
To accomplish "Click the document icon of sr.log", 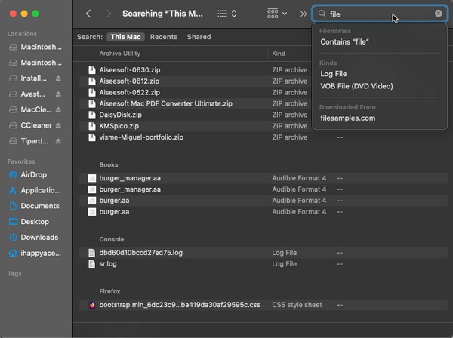I will (92, 264).
